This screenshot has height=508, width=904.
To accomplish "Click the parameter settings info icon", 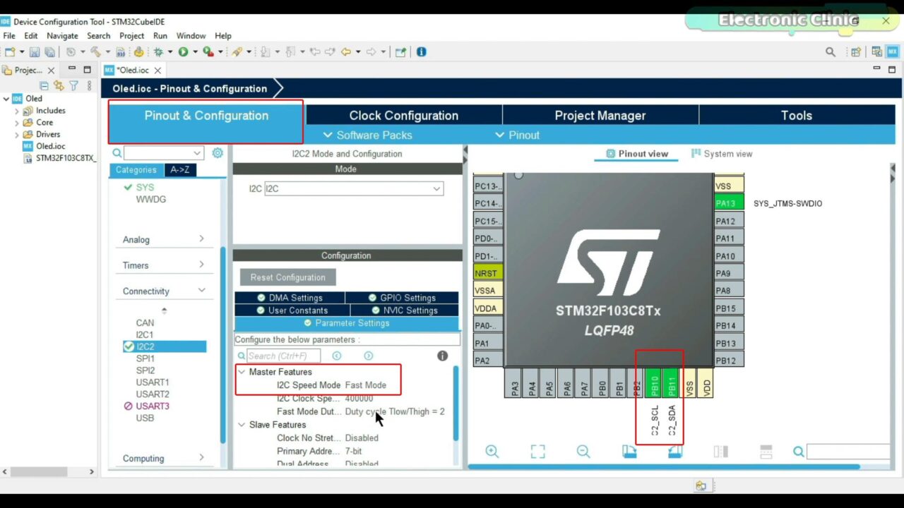I will (443, 356).
